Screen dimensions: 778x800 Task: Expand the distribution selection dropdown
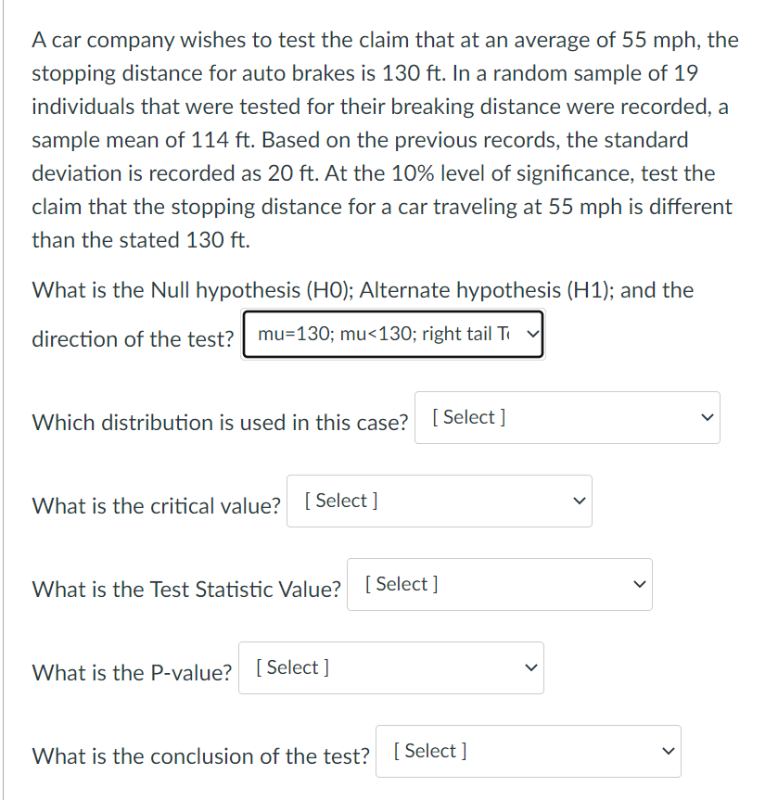(567, 417)
